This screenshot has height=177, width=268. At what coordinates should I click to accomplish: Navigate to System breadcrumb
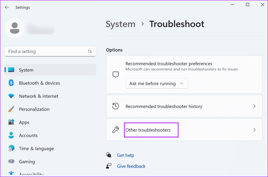(x=120, y=24)
